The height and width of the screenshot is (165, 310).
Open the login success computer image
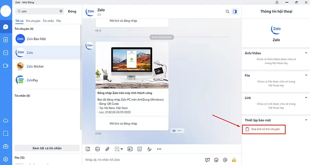tap(132, 65)
